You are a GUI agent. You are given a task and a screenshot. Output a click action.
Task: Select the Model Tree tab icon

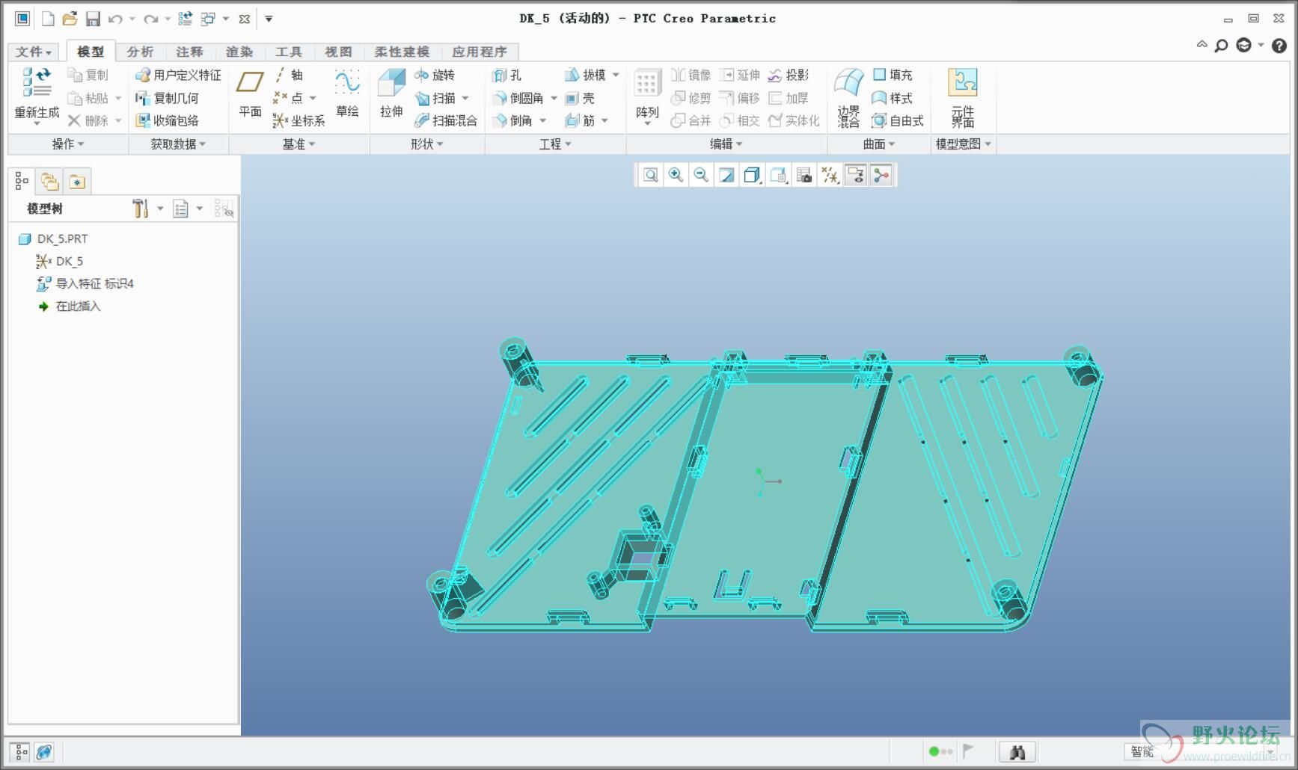tap(22, 181)
